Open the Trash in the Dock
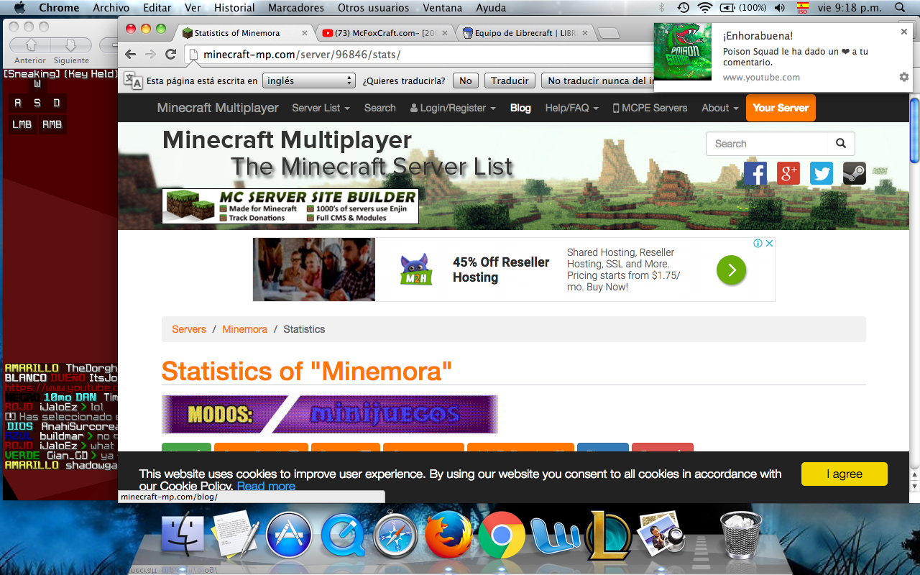Viewport: 920px width, 575px height. pos(740,535)
